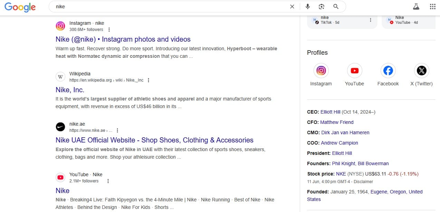
Task: Open the Nike, Inc. Wikipedia link
Action: tap(70, 90)
